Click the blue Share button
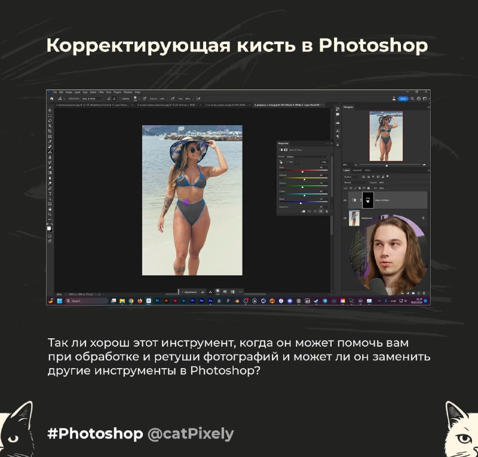478x457 pixels. point(403,98)
